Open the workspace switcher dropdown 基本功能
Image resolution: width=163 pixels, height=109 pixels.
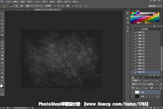tap(155, 6)
